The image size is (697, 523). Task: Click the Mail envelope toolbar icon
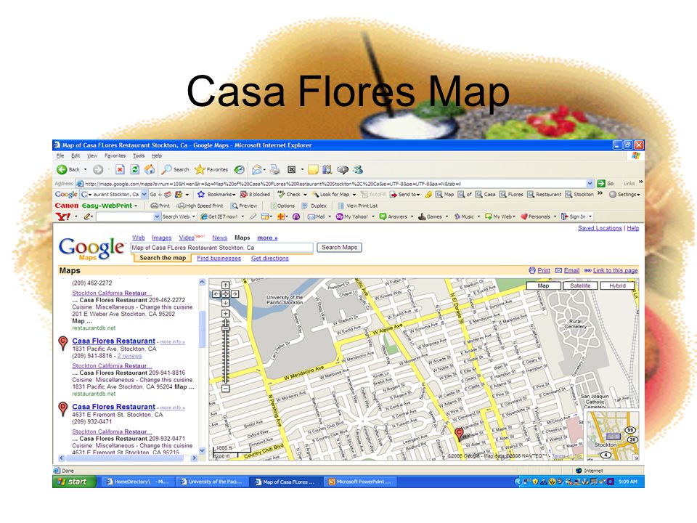point(257,169)
